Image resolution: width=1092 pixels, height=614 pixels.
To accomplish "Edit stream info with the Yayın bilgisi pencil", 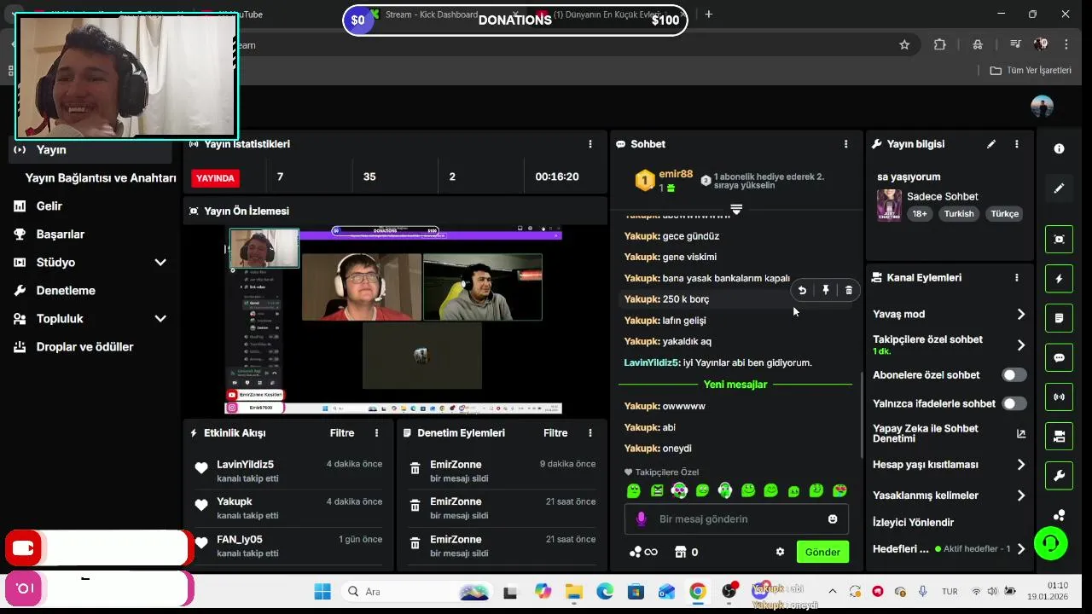I will point(991,144).
